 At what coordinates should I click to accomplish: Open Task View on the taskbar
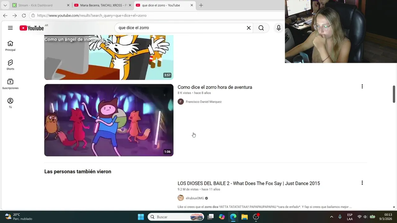pos(211,217)
